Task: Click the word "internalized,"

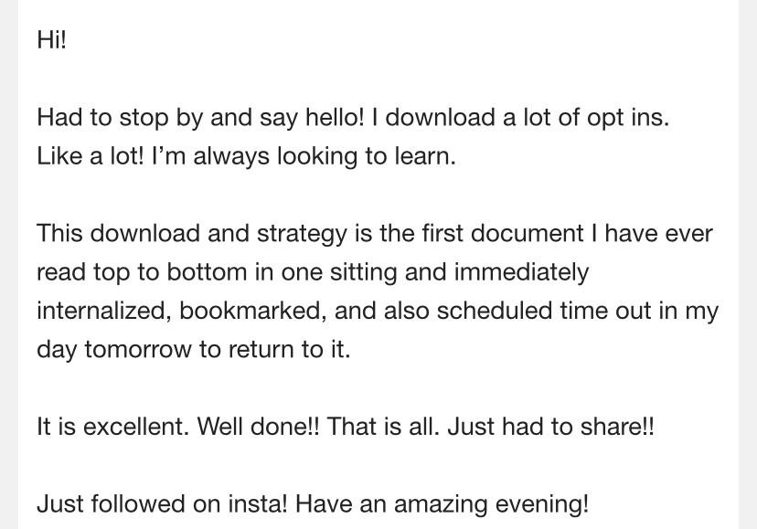Action: 104,311
